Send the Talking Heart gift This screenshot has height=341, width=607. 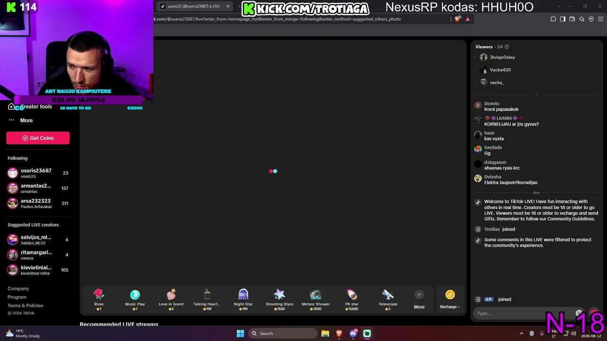click(x=207, y=299)
